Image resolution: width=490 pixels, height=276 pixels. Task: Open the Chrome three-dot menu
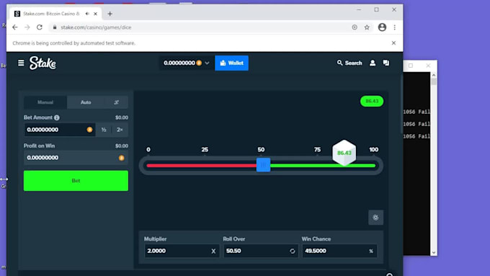(395, 27)
